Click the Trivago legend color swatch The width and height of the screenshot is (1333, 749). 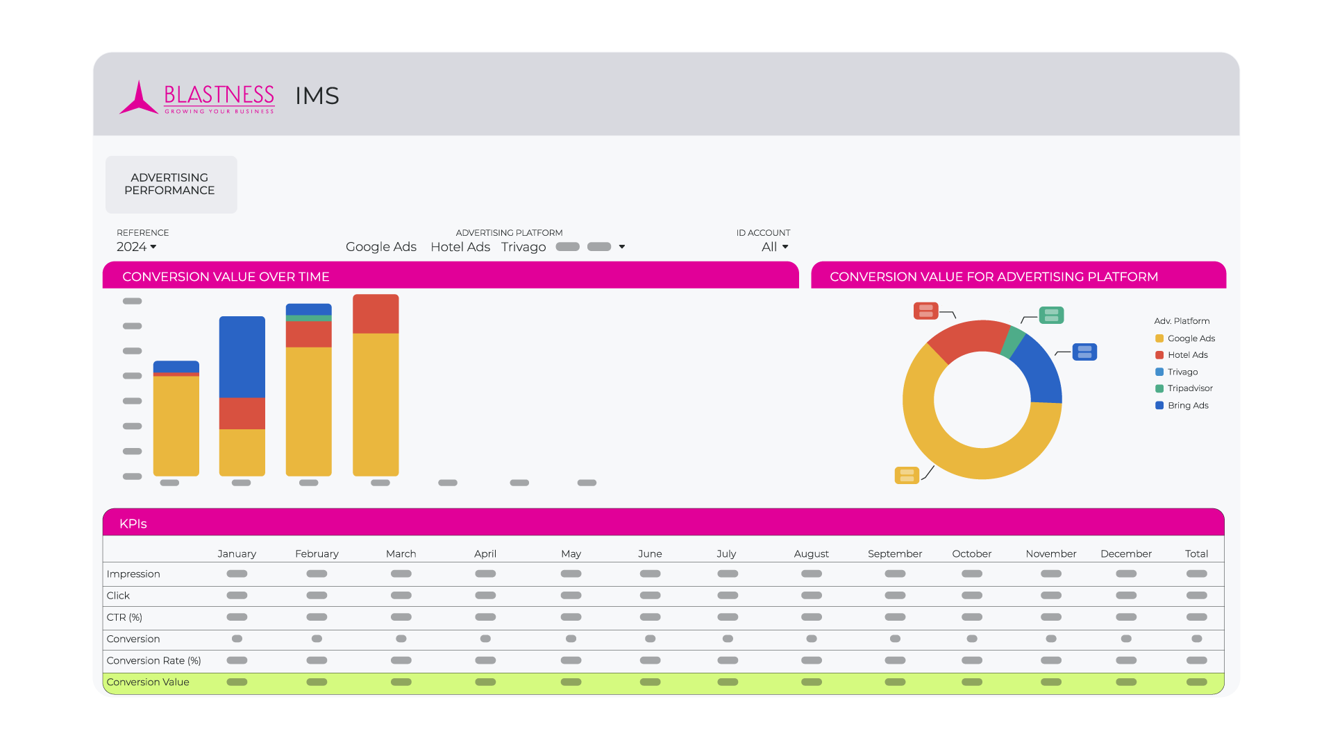tap(1159, 372)
